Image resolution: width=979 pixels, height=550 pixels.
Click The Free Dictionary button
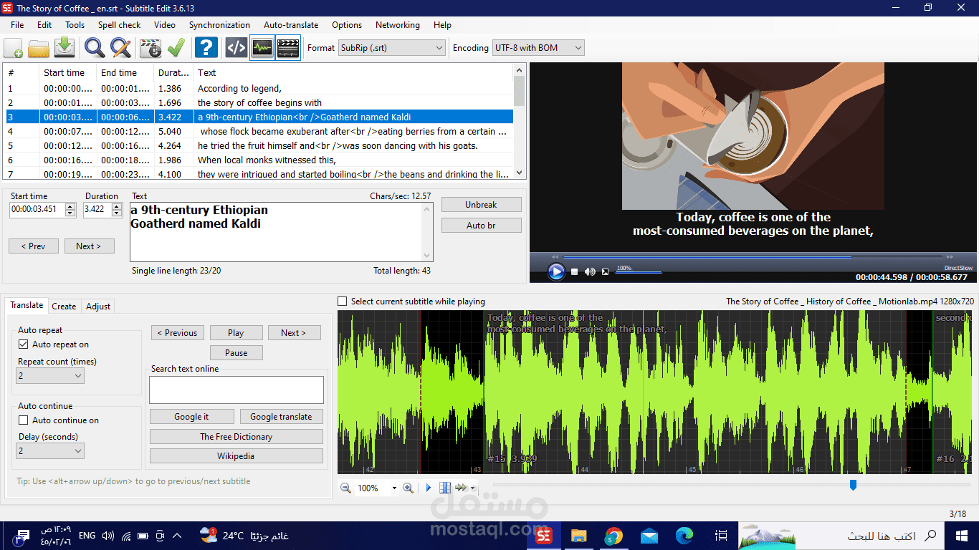point(236,437)
